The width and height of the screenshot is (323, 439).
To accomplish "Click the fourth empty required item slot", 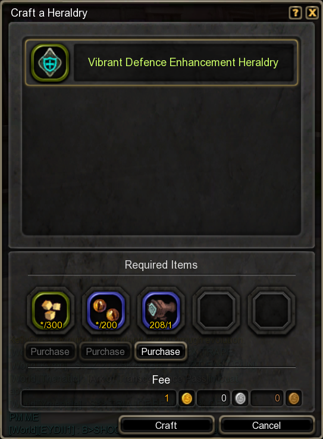I will click(216, 310).
